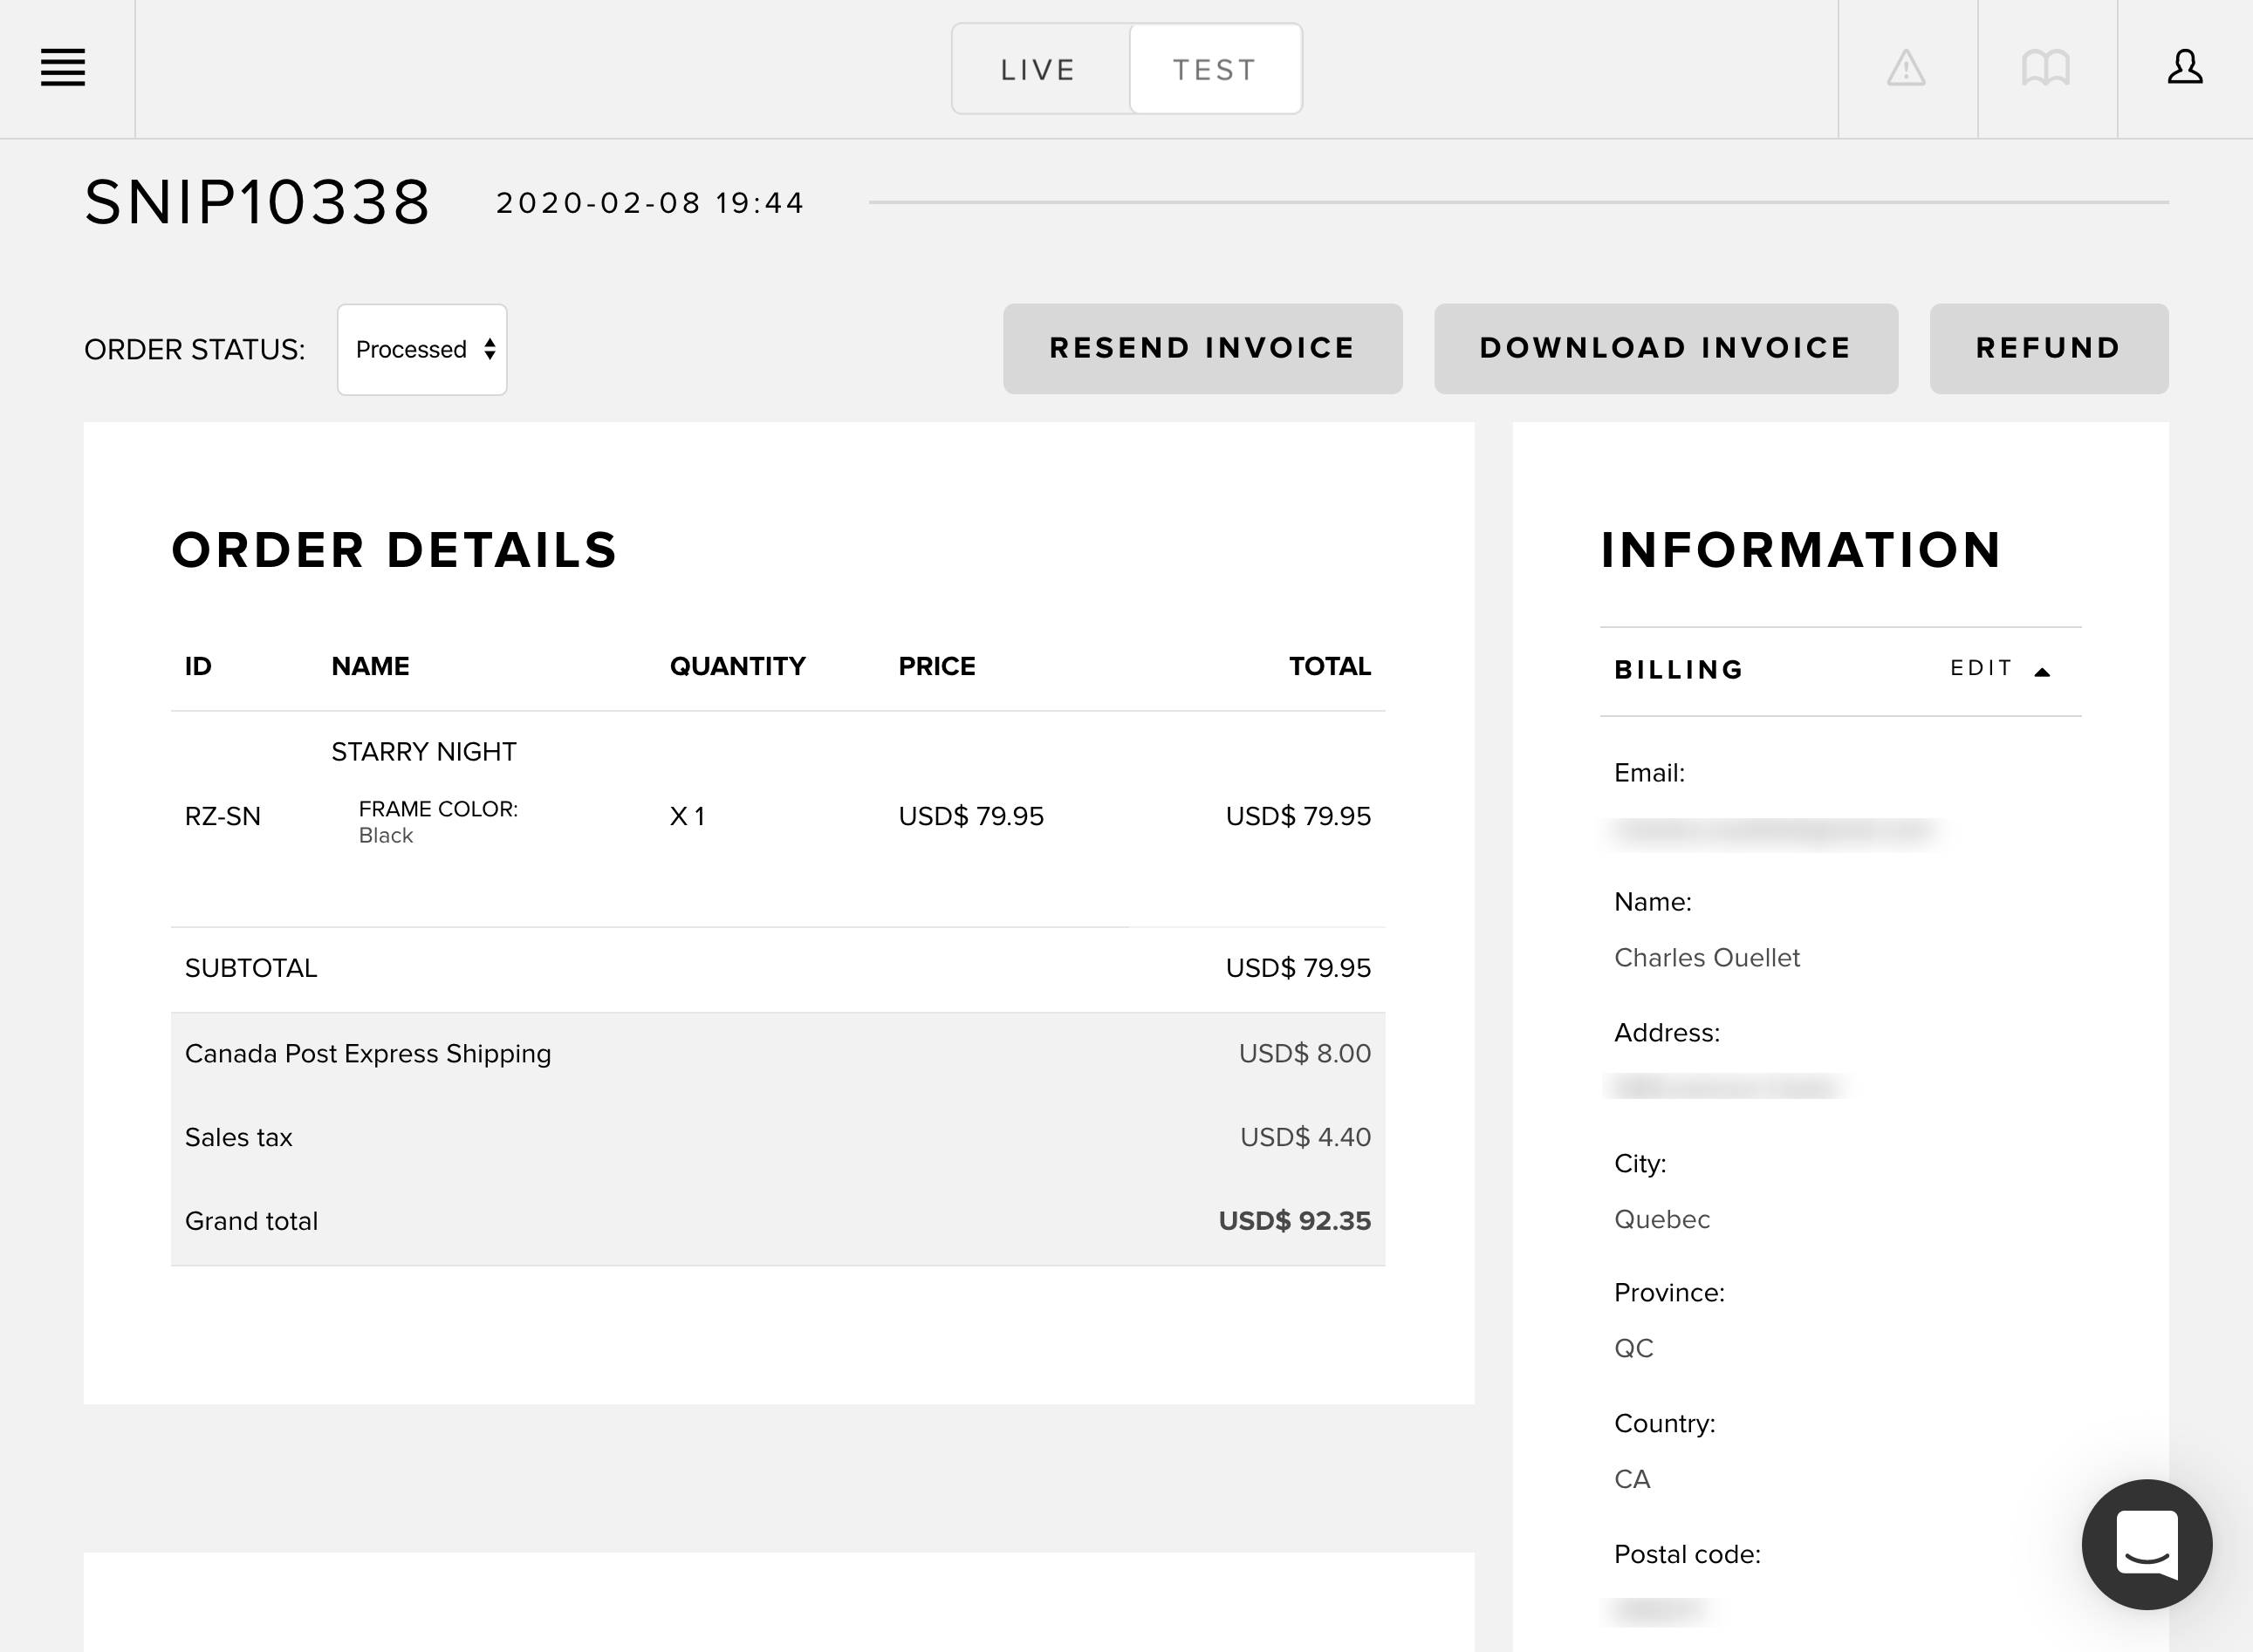This screenshot has height=1652, width=2253.
Task: Switch to TEST mode
Action: 1215,69
